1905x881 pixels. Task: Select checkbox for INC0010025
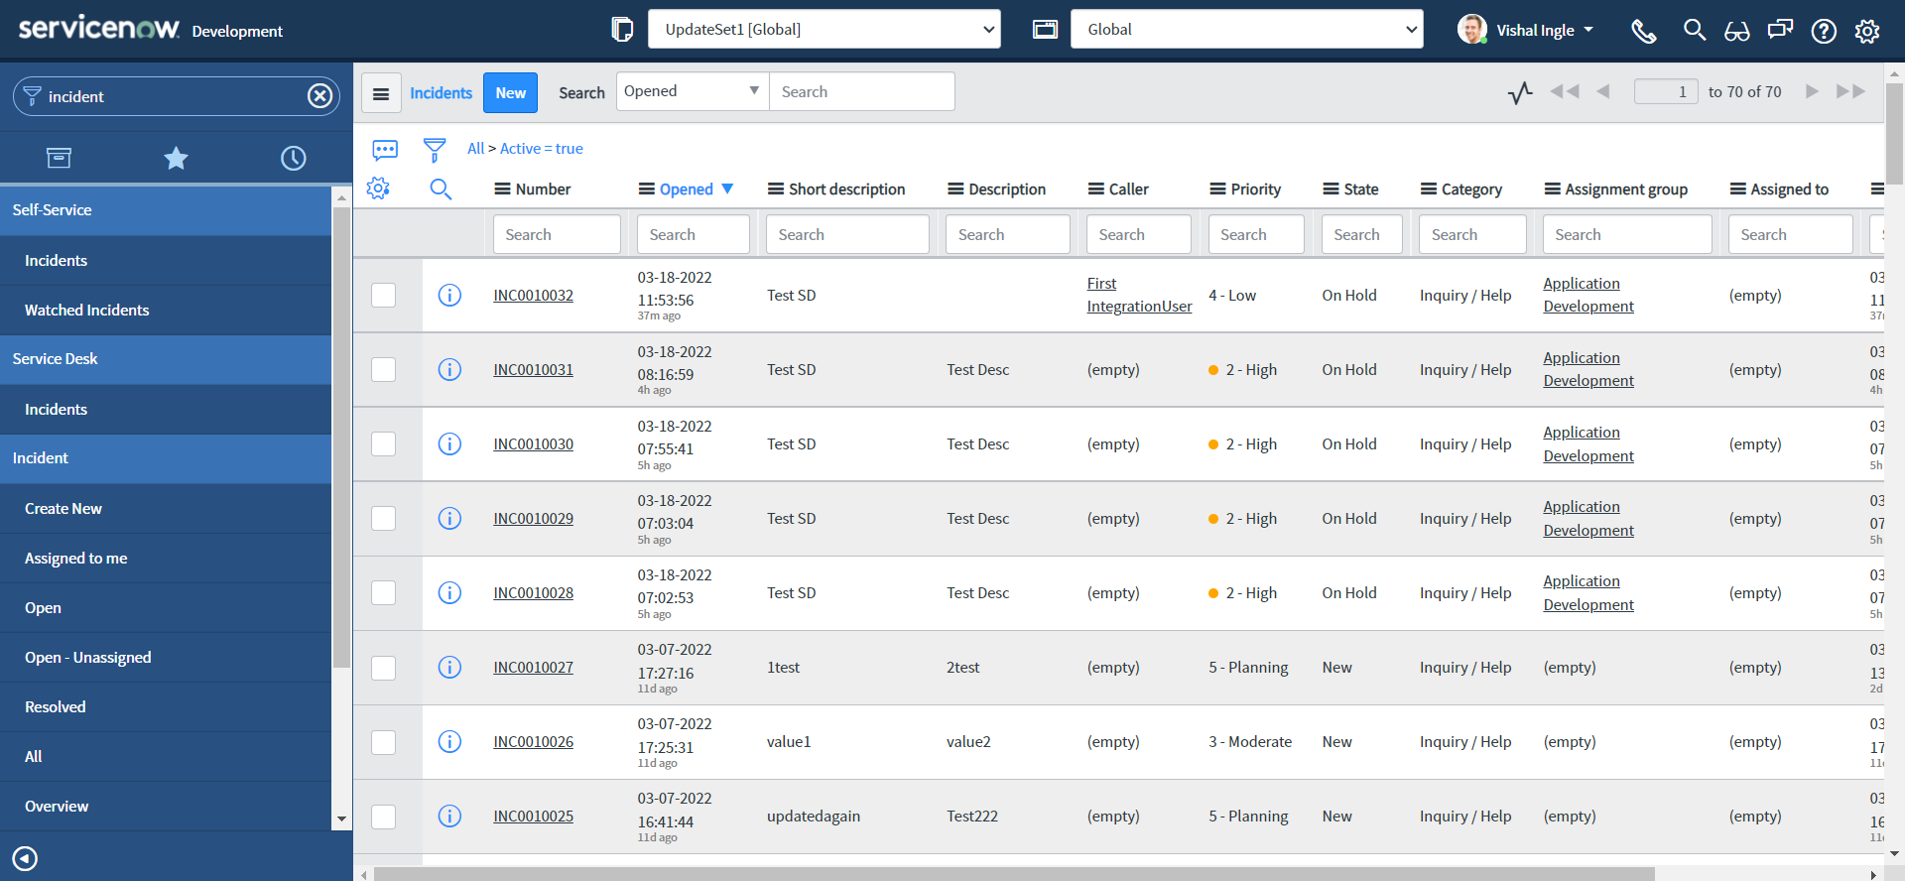[x=384, y=817]
